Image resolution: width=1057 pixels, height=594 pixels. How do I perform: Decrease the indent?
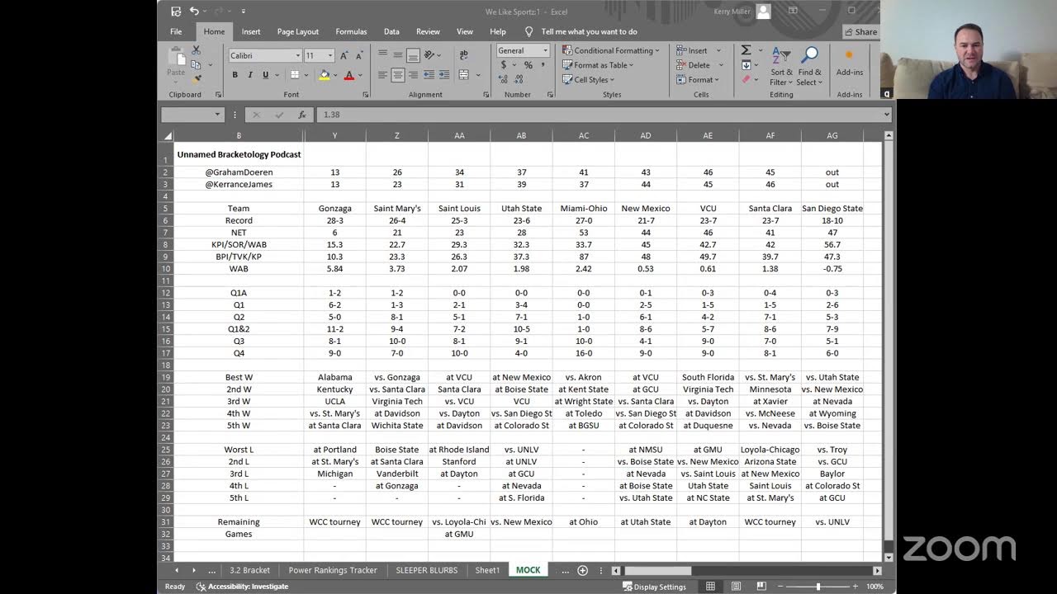tap(429, 75)
